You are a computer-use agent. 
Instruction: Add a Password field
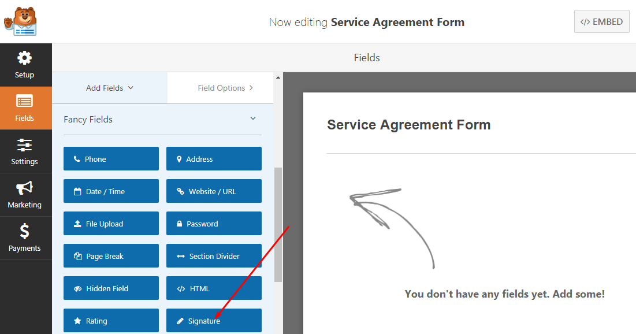tap(214, 224)
